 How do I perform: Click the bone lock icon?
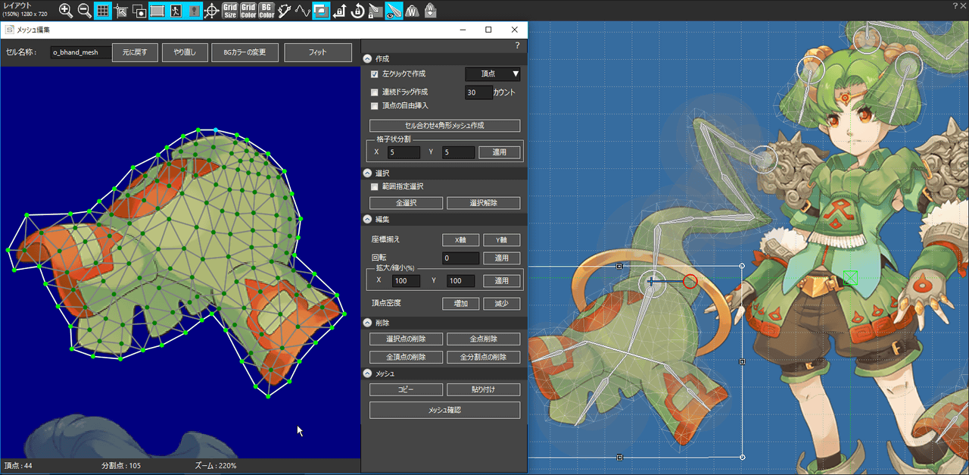[x=375, y=11]
